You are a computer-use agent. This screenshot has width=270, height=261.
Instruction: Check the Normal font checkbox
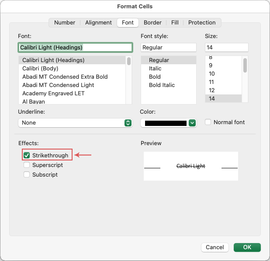[208, 122]
